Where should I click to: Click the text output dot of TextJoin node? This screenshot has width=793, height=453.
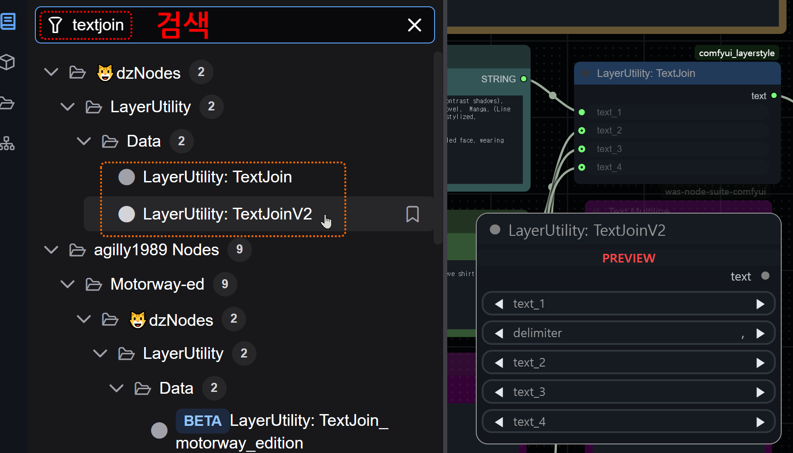tap(774, 95)
